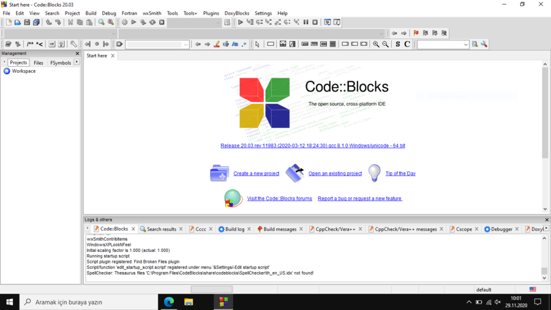Click the DoxyBlocks wrench preferences icon

[73, 44]
